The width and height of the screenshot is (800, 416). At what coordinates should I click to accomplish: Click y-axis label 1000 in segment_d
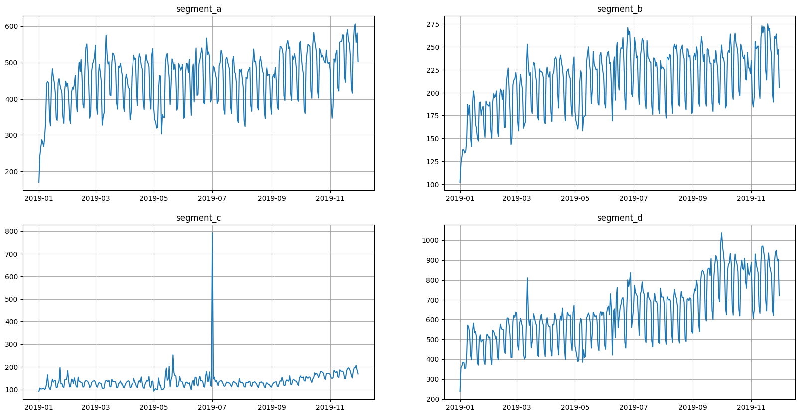pyautogui.click(x=431, y=240)
